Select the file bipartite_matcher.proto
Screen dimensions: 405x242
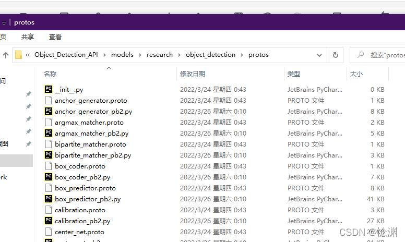click(x=90, y=144)
